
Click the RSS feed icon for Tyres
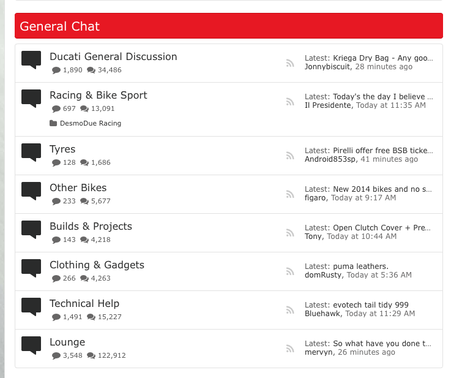click(x=290, y=156)
